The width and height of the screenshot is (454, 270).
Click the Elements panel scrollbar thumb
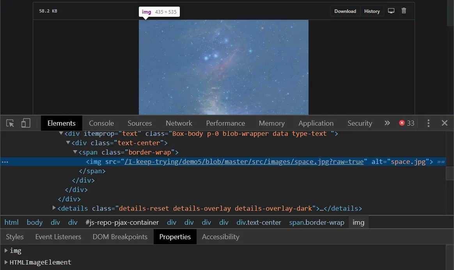[450, 174]
